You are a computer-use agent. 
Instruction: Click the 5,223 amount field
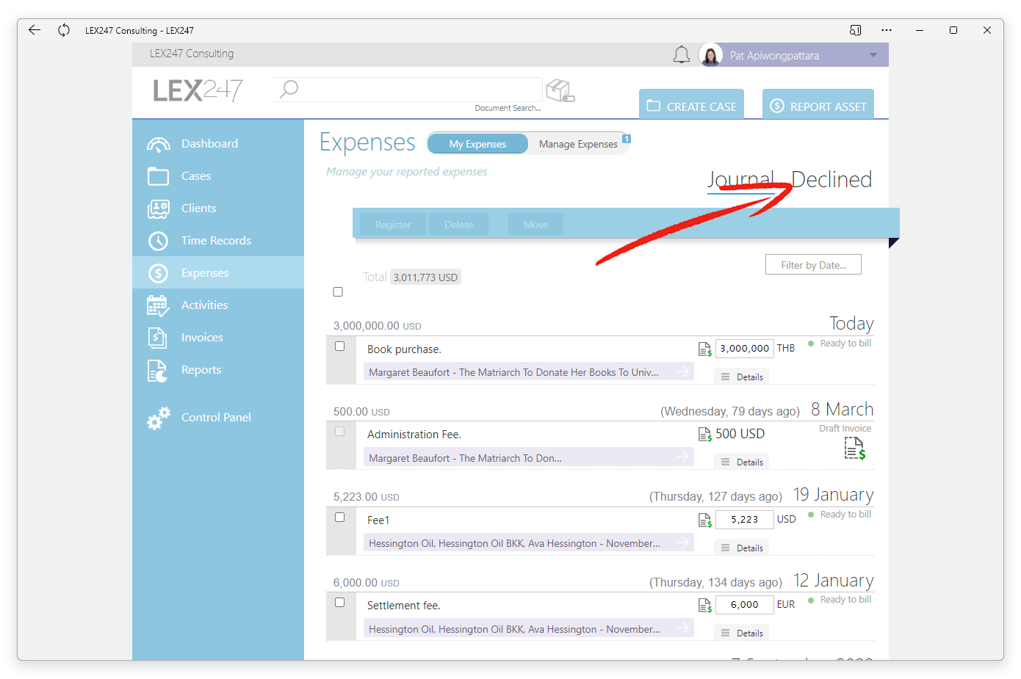(745, 520)
